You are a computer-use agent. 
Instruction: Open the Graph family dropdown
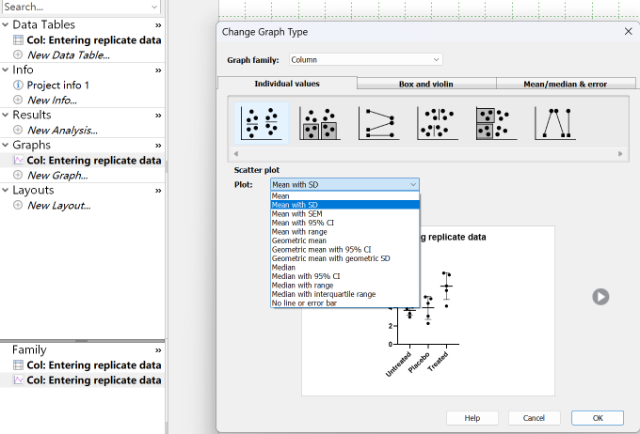[363, 59]
